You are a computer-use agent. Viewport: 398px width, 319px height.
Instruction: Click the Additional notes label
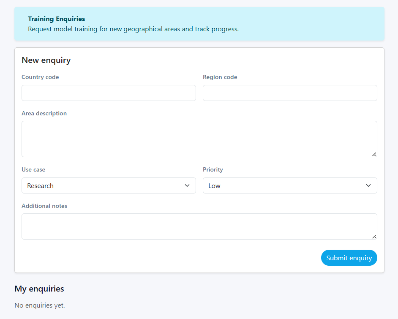pos(44,206)
